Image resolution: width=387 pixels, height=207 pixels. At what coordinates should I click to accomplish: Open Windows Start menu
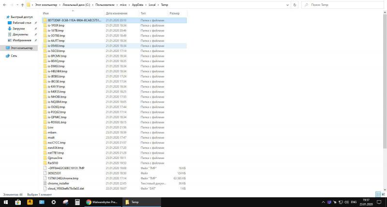(5, 202)
